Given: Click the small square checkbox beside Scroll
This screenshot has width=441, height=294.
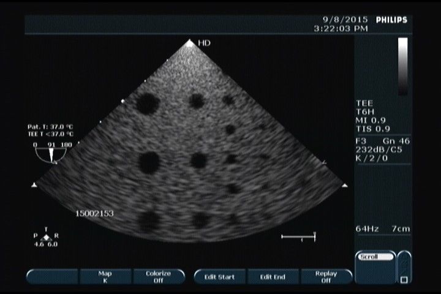Looking at the screenshot, I should (x=404, y=280).
